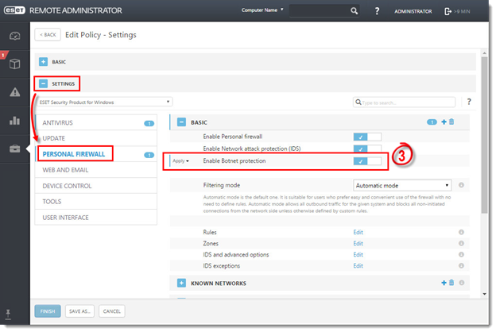Click the badge count in BASIC section header
Image resolution: width=496 pixels, height=332 pixels.
(432, 122)
